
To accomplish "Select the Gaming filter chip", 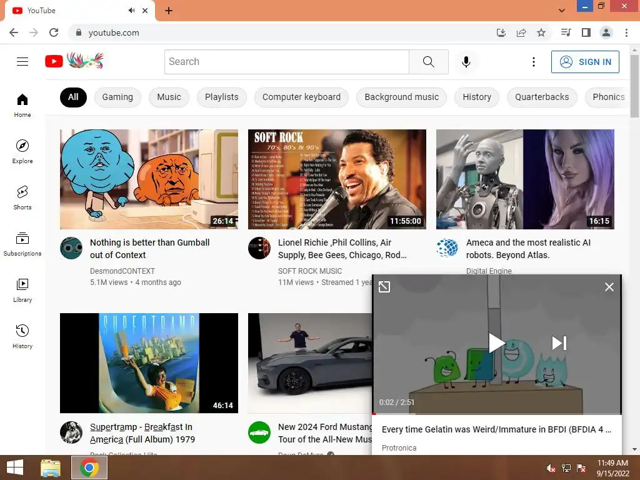I will coord(117,97).
